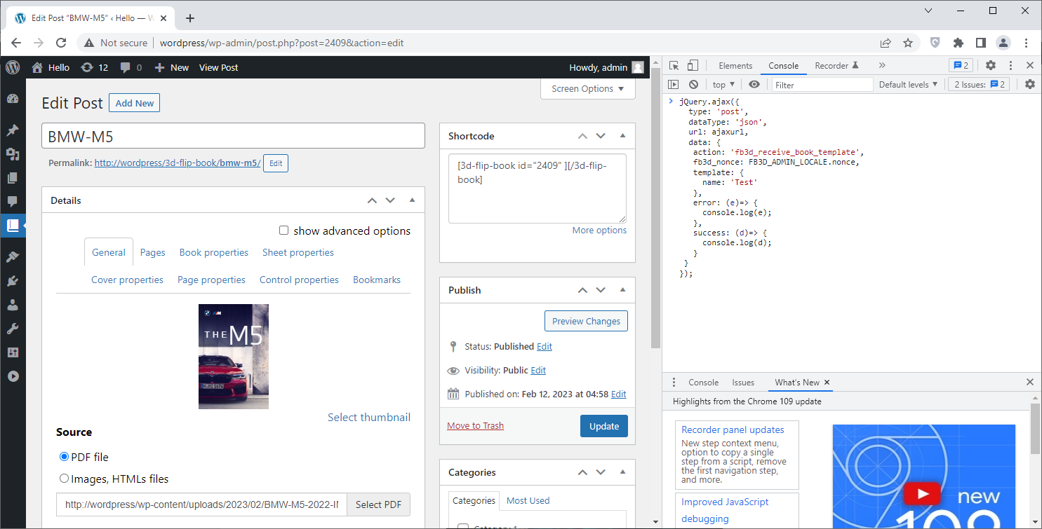
Task: Open the 12 pending updates icon
Action: [94, 67]
